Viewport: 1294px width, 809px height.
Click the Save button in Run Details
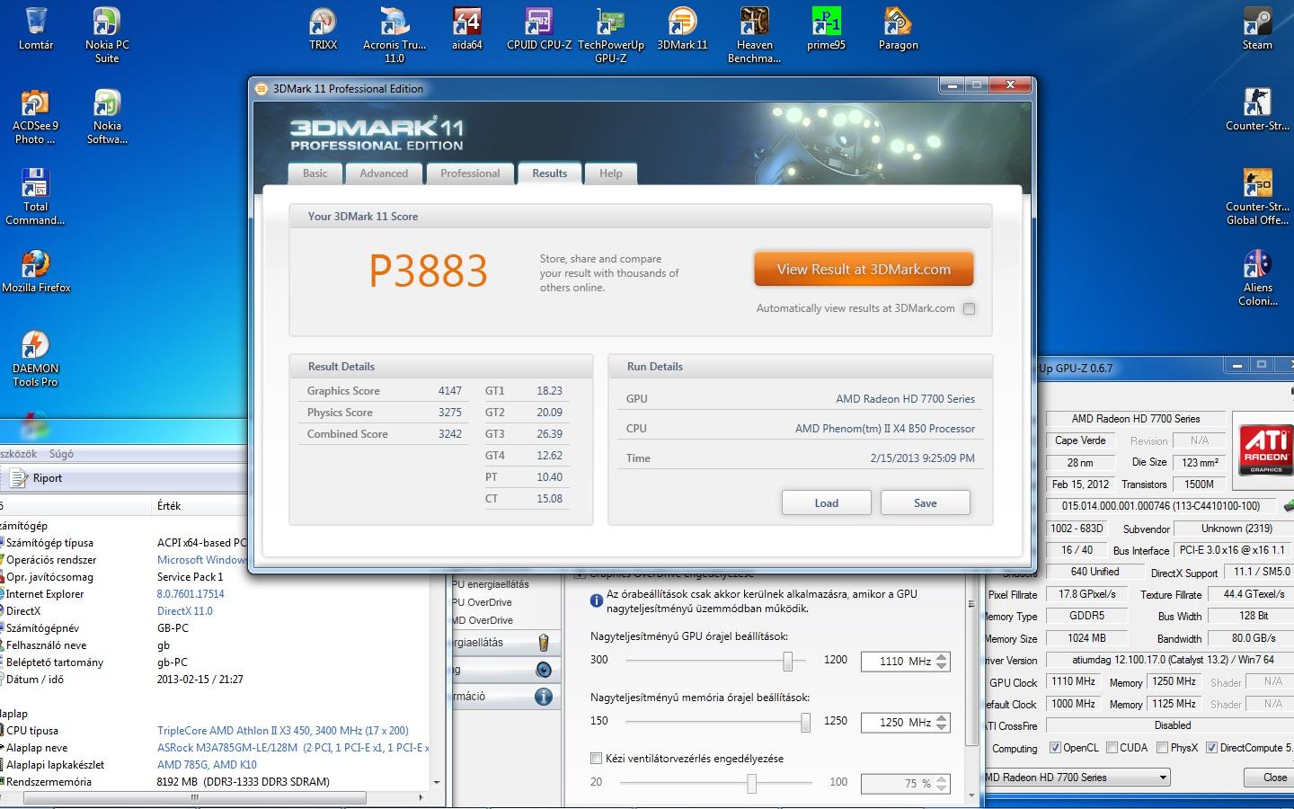click(925, 502)
